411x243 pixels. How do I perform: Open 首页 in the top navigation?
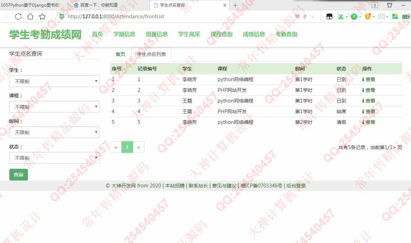point(97,35)
